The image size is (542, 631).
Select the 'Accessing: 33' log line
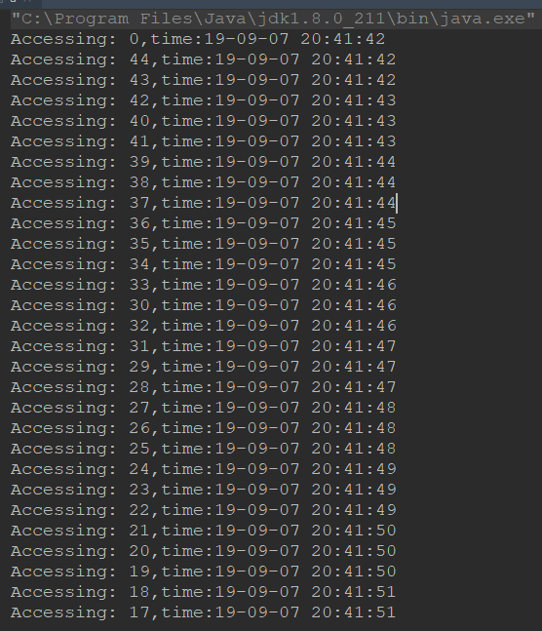click(203, 285)
